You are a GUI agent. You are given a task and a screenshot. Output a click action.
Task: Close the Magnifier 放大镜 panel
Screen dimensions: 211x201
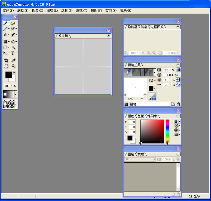tap(109, 31)
